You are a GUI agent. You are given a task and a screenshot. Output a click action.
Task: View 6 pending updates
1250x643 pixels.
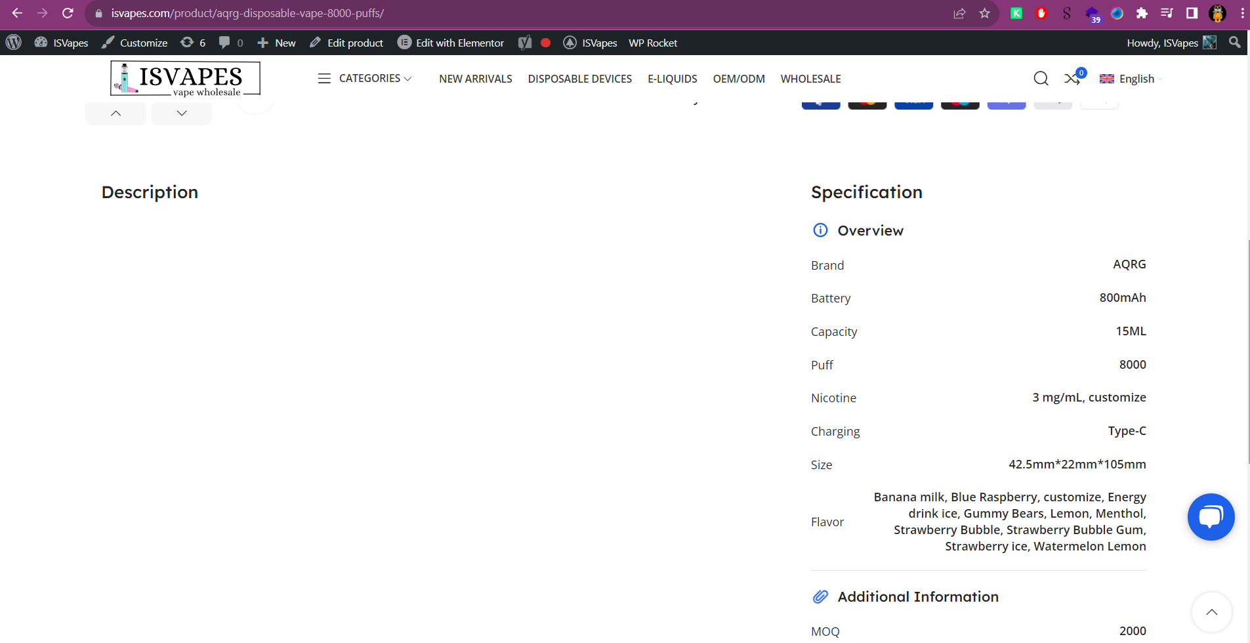coord(193,43)
